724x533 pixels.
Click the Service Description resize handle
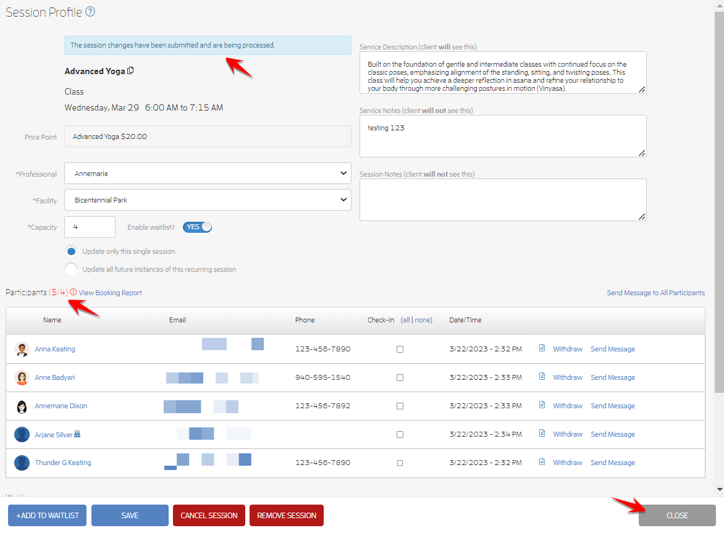pos(642,90)
